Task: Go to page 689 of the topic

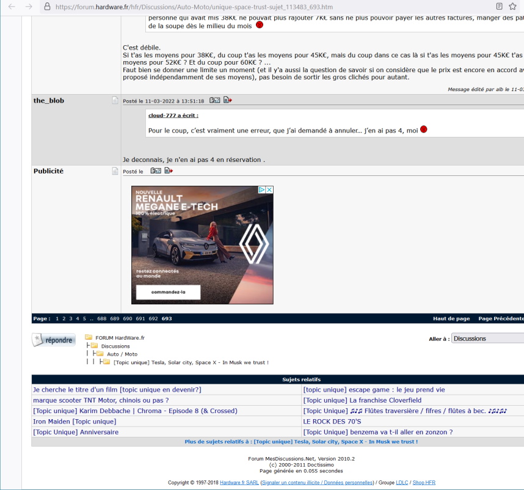Action: [115, 318]
